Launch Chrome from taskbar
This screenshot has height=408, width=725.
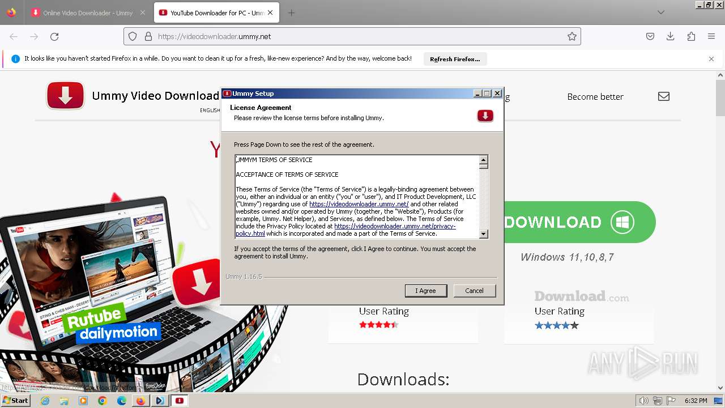(x=103, y=401)
